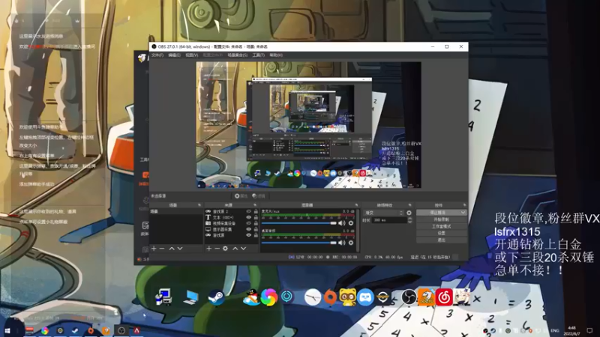
Task: Pop out the 混音器 dock panel
Action: tap(356, 205)
